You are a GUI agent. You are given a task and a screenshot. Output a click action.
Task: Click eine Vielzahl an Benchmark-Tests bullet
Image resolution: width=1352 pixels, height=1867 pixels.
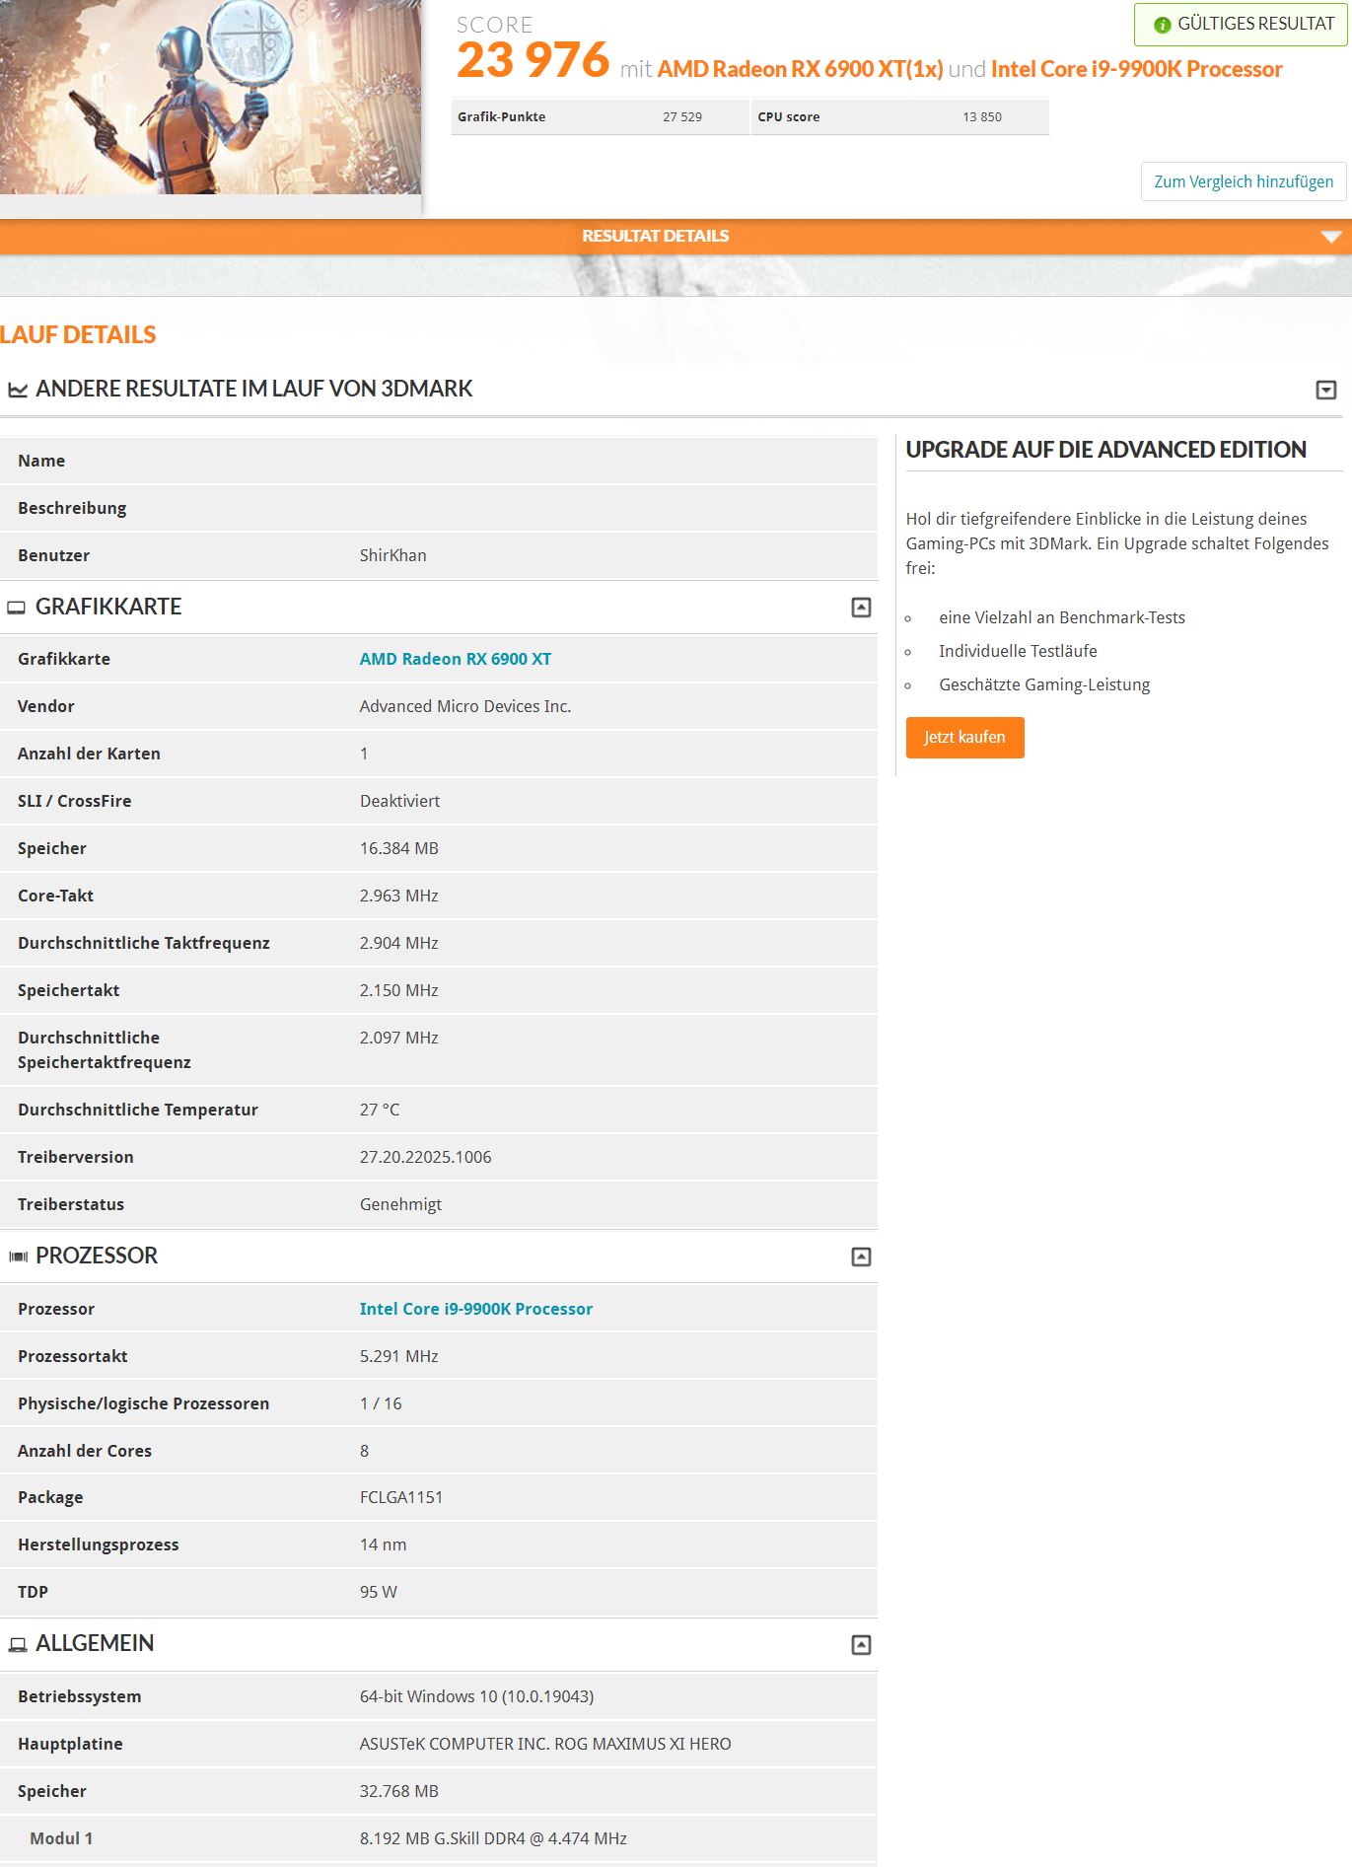[1062, 617]
